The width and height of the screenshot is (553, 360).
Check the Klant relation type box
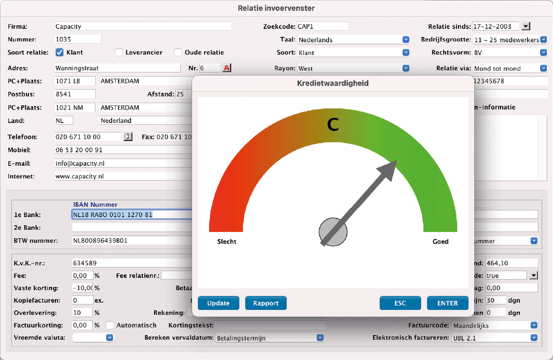point(59,52)
